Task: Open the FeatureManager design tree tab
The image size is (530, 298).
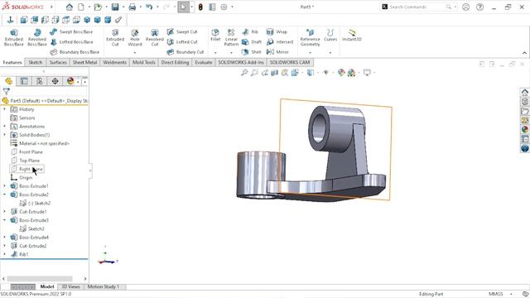Action: pyautogui.click(x=9, y=81)
